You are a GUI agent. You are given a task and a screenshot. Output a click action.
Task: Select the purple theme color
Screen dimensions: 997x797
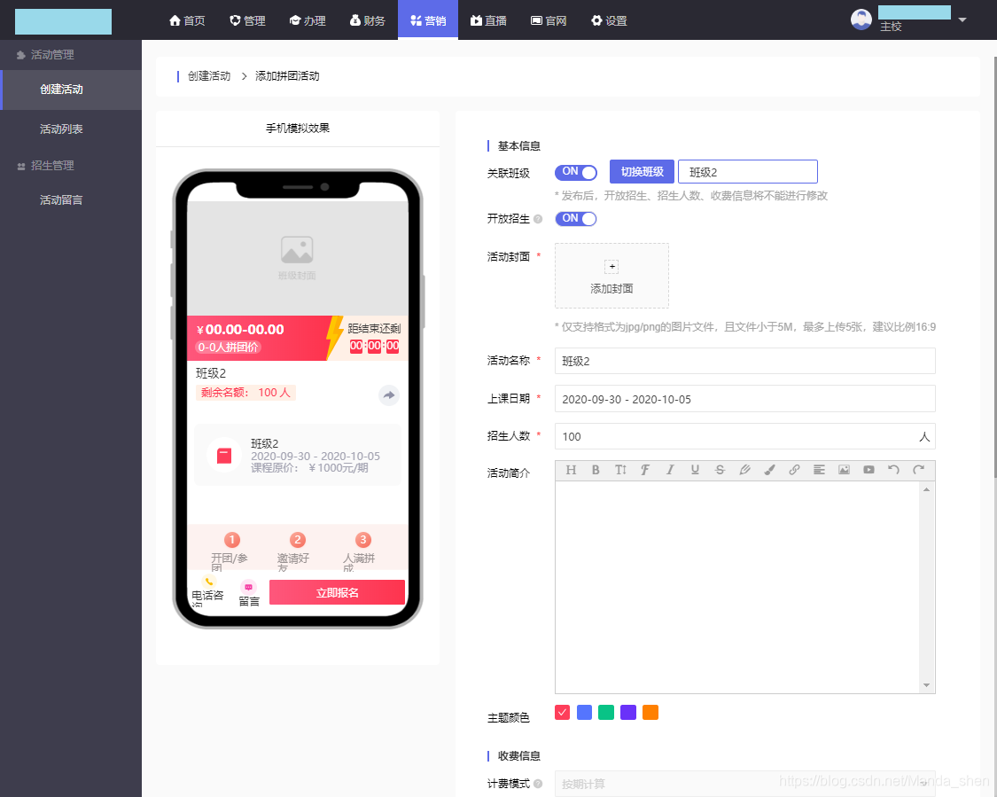628,713
